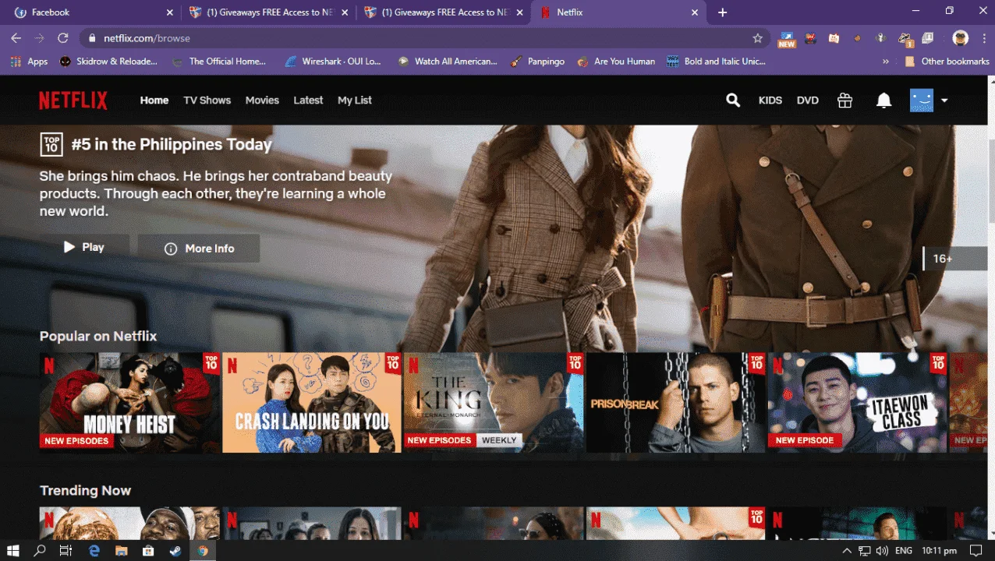The width and height of the screenshot is (995, 561).
Task: Open the Prison Break thumbnail
Action: (676, 403)
